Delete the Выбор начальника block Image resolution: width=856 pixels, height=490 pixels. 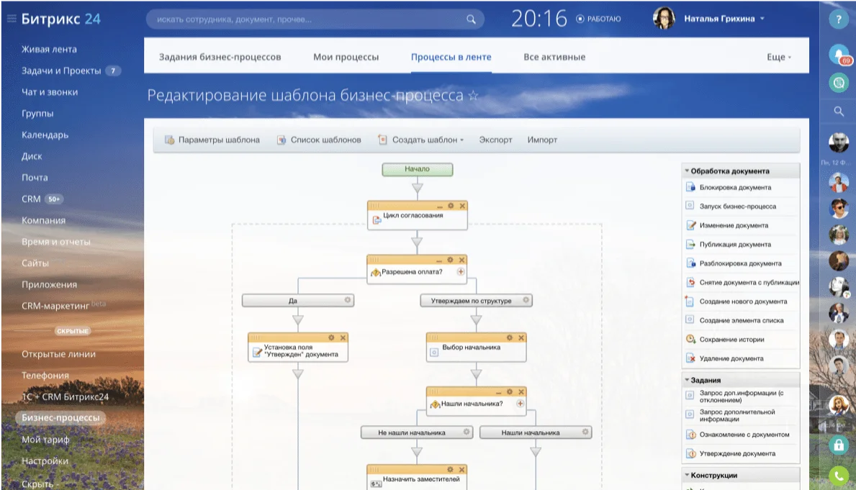click(x=522, y=337)
